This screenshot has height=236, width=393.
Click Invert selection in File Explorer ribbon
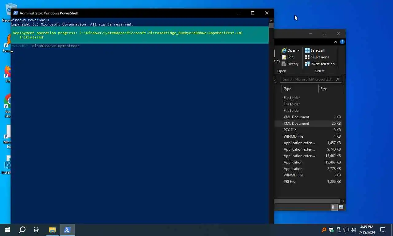tap(320, 64)
